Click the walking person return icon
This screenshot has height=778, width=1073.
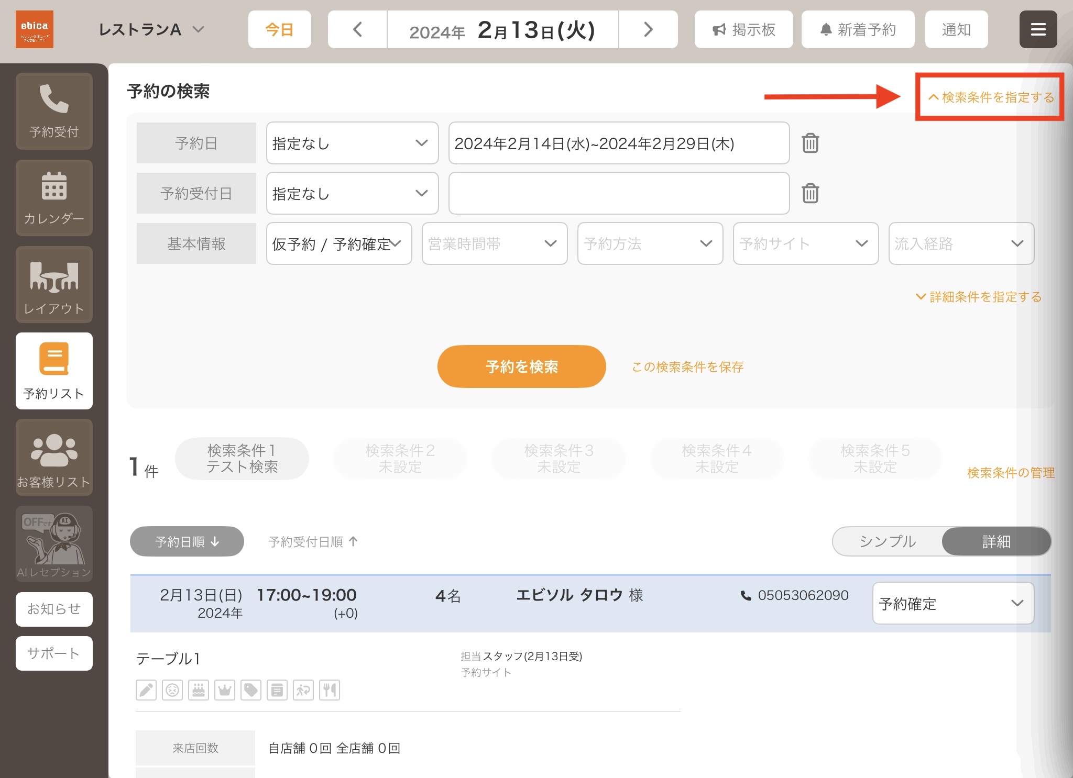point(303,690)
